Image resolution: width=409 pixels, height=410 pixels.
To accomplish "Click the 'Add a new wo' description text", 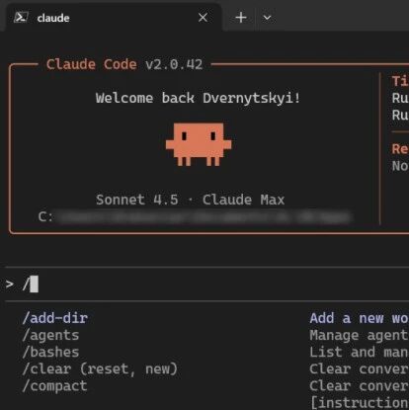I will (x=359, y=318).
